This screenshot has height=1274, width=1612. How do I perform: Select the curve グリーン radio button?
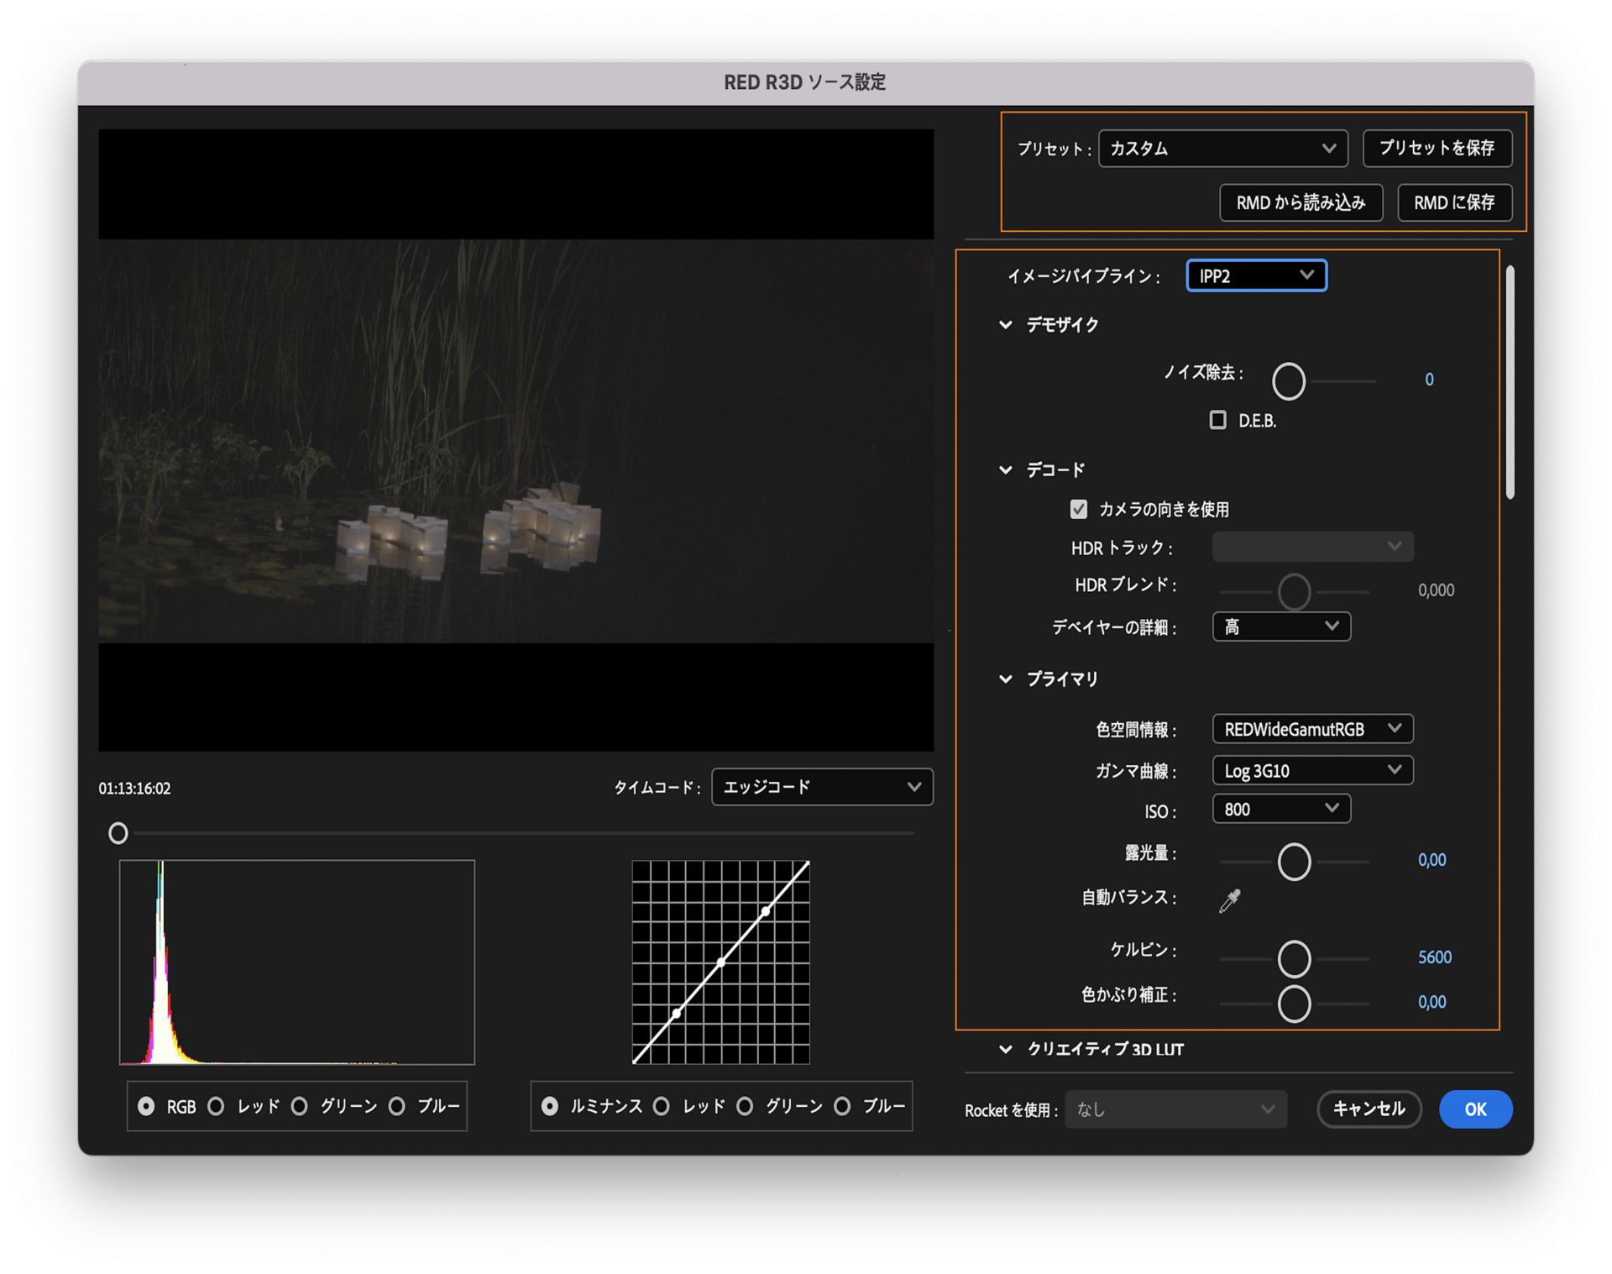[x=745, y=1106]
